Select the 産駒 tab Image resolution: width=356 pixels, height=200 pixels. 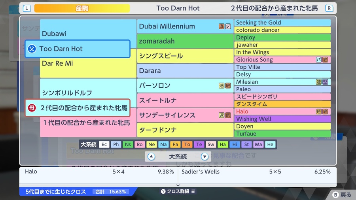[x=82, y=8]
